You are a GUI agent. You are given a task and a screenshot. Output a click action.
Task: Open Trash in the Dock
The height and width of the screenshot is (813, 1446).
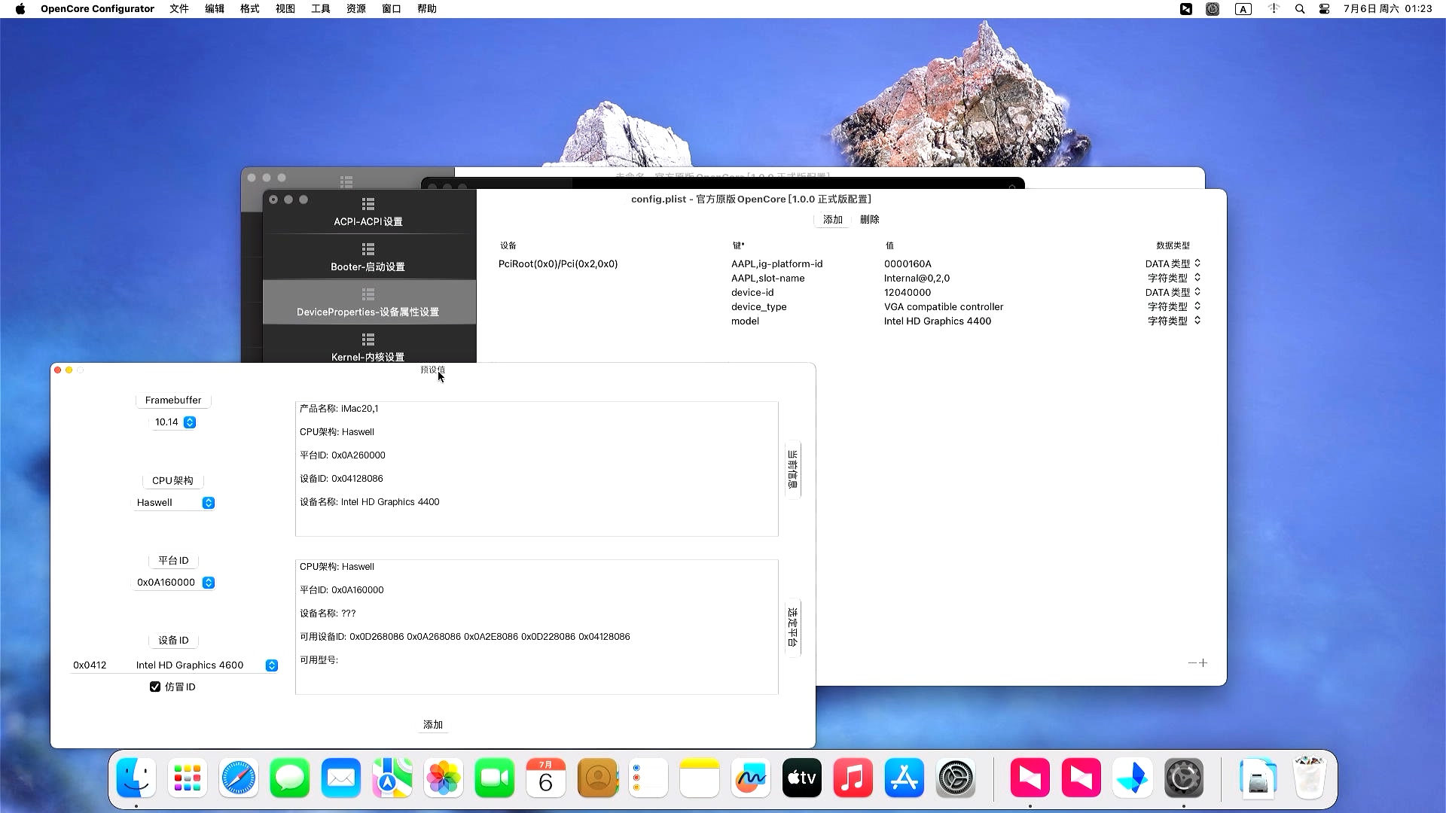pyautogui.click(x=1310, y=778)
